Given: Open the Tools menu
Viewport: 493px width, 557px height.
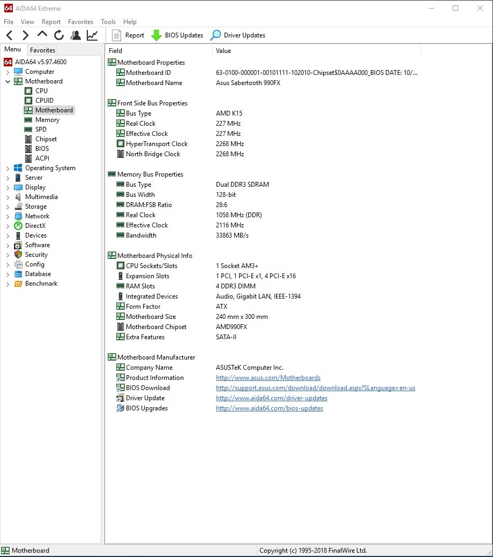Looking at the screenshot, I should [108, 21].
